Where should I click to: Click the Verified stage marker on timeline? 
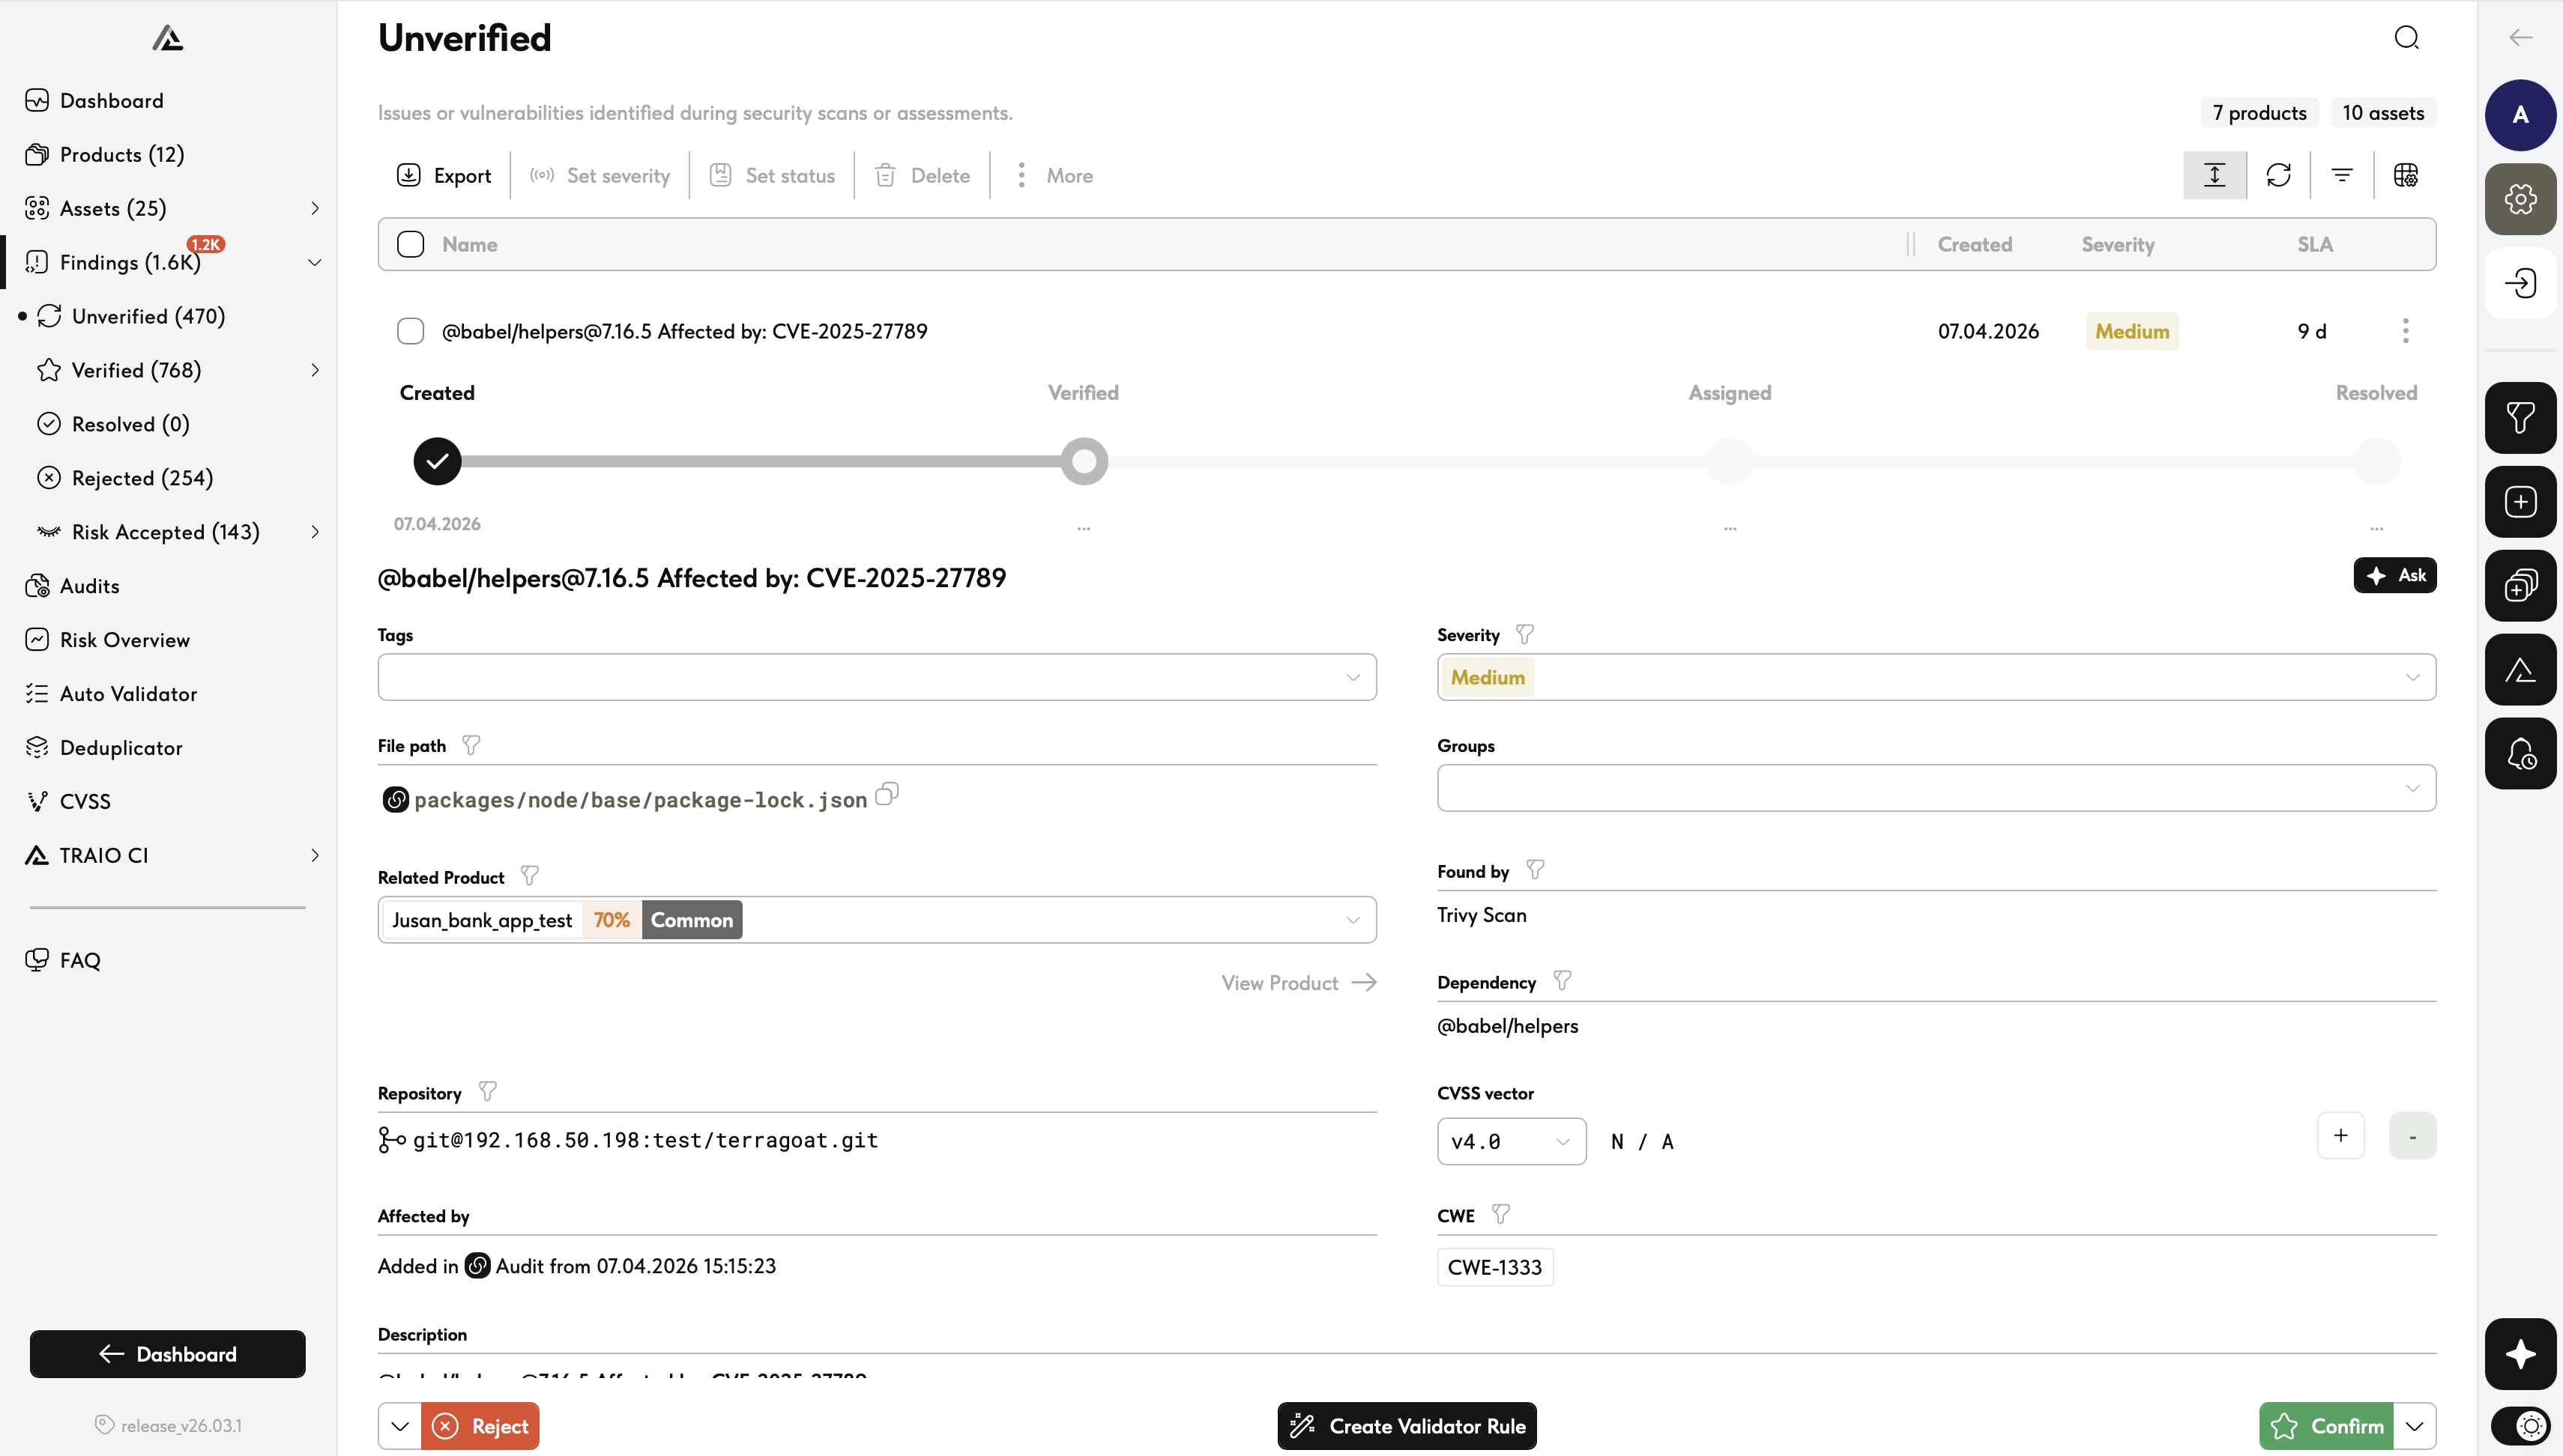point(1084,461)
